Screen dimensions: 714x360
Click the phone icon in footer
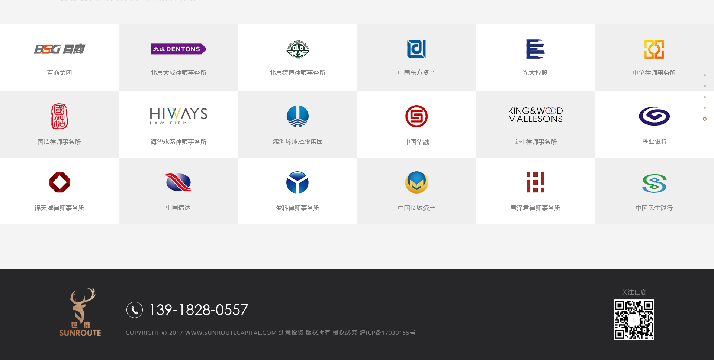tap(135, 310)
